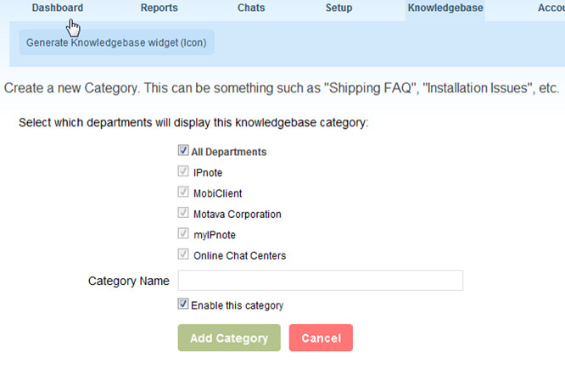Switch to the Reports tab
565x374 pixels.
coord(160,8)
